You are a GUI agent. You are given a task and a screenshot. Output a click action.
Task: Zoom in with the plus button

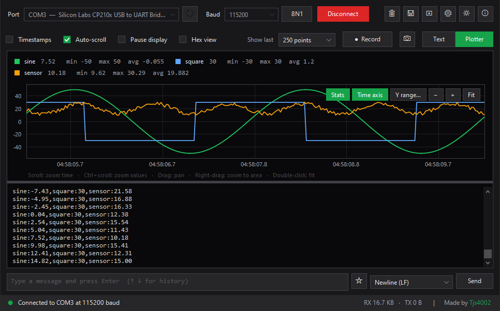point(452,95)
